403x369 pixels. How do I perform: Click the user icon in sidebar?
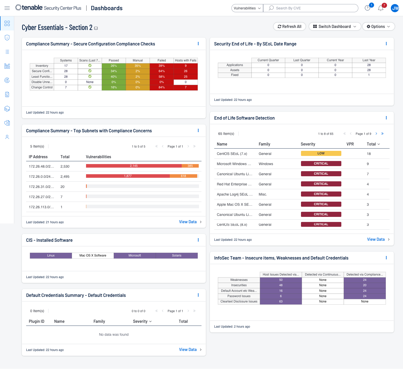pyautogui.click(x=7, y=137)
